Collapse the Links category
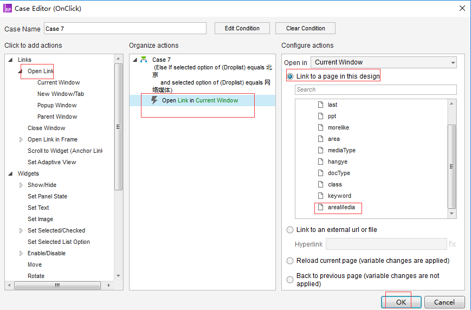This screenshot has height=310, width=471. tap(10, 60)
